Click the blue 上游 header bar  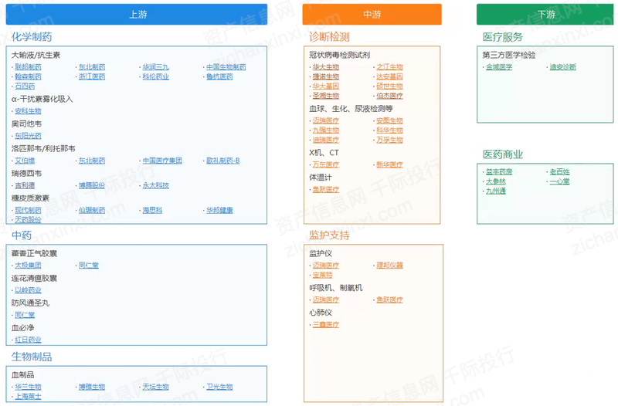click(x=137, y=15)
